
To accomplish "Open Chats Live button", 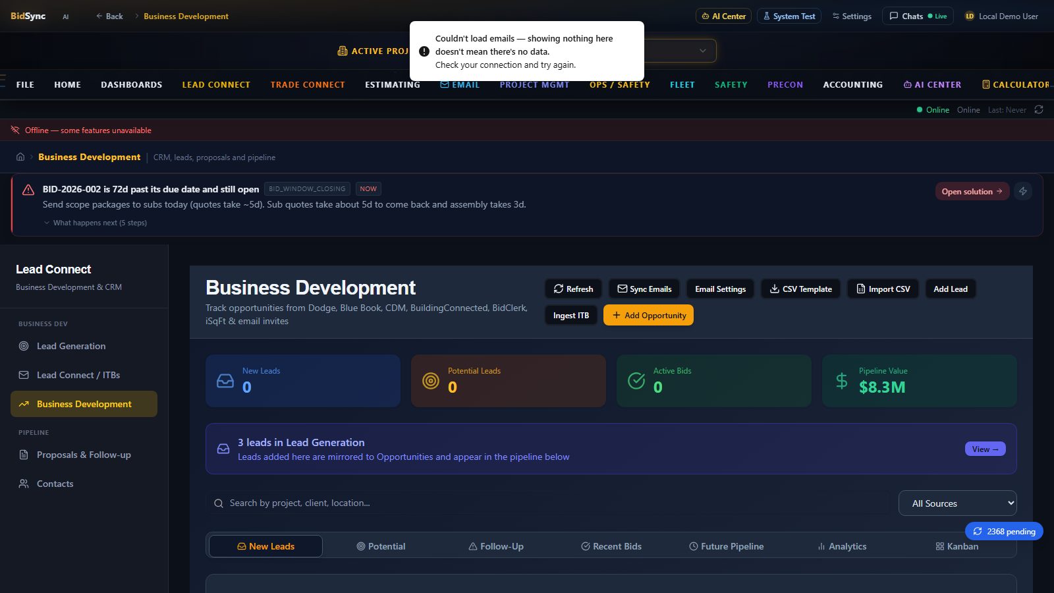I will tap(918, 16).
